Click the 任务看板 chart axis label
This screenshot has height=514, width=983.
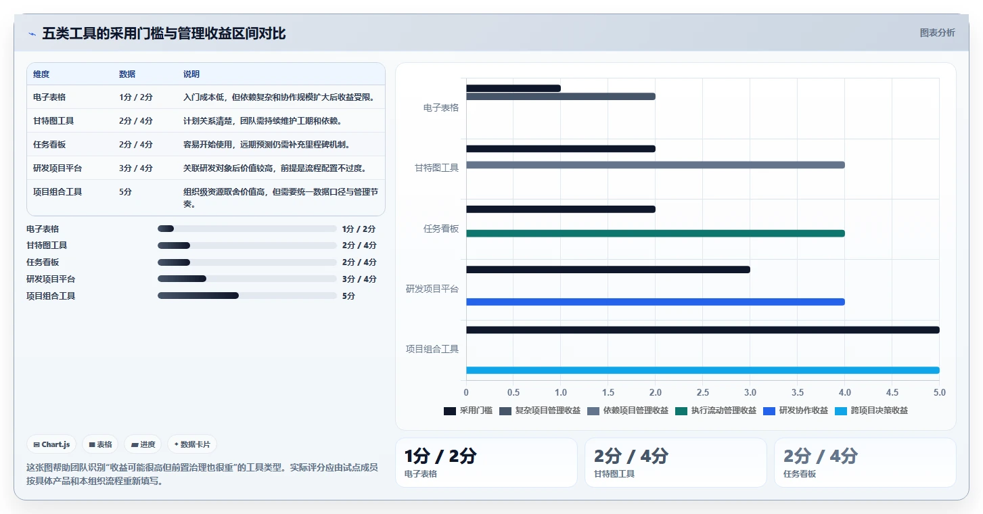(441, 229)
